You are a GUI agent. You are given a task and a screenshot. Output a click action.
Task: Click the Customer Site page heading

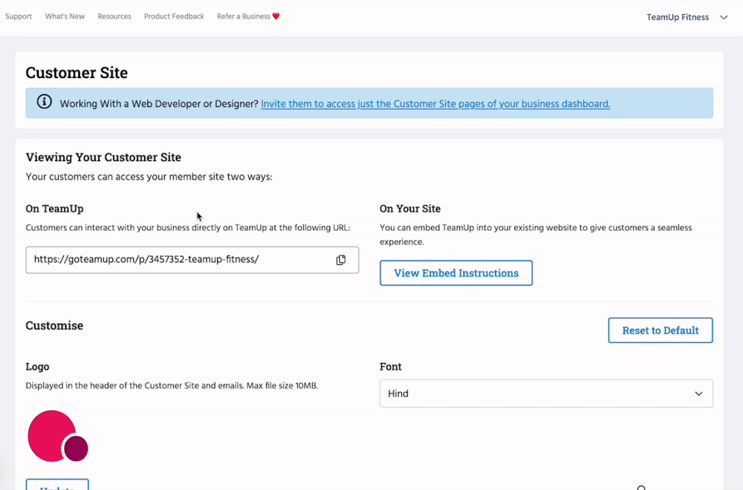click(x=77, y=73)
